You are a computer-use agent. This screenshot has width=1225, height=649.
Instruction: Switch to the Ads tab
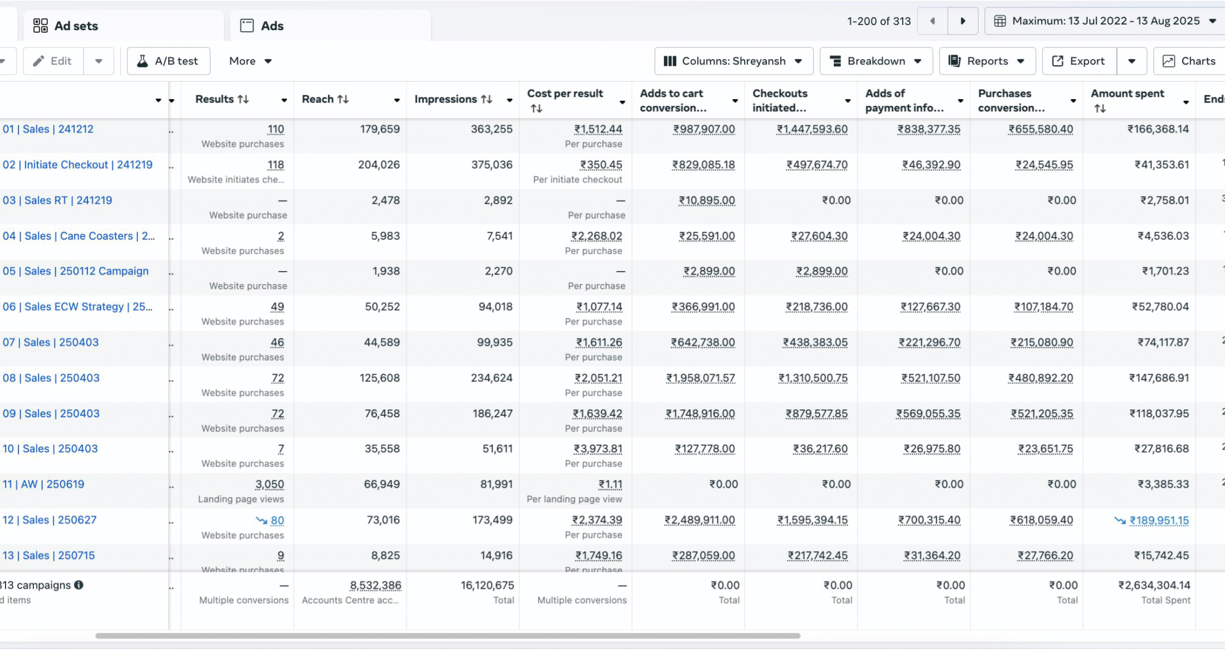click(272, 26)
